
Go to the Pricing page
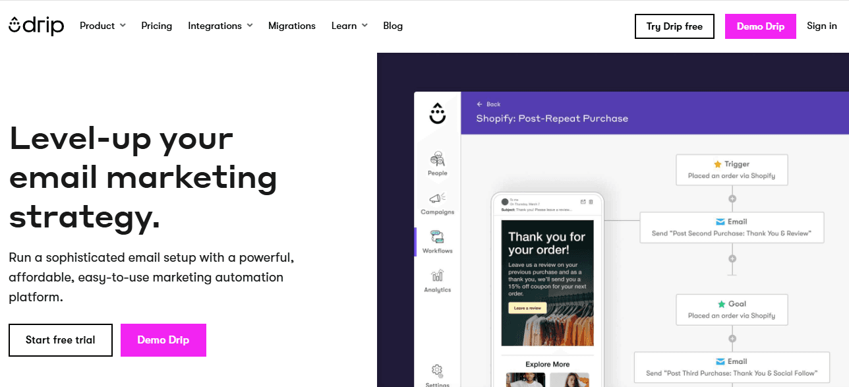tap(156, 26)
